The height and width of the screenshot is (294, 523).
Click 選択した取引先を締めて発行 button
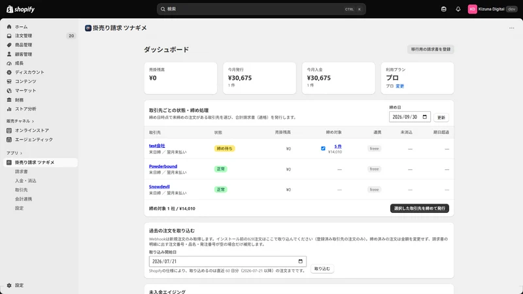(x=420, y=208)
